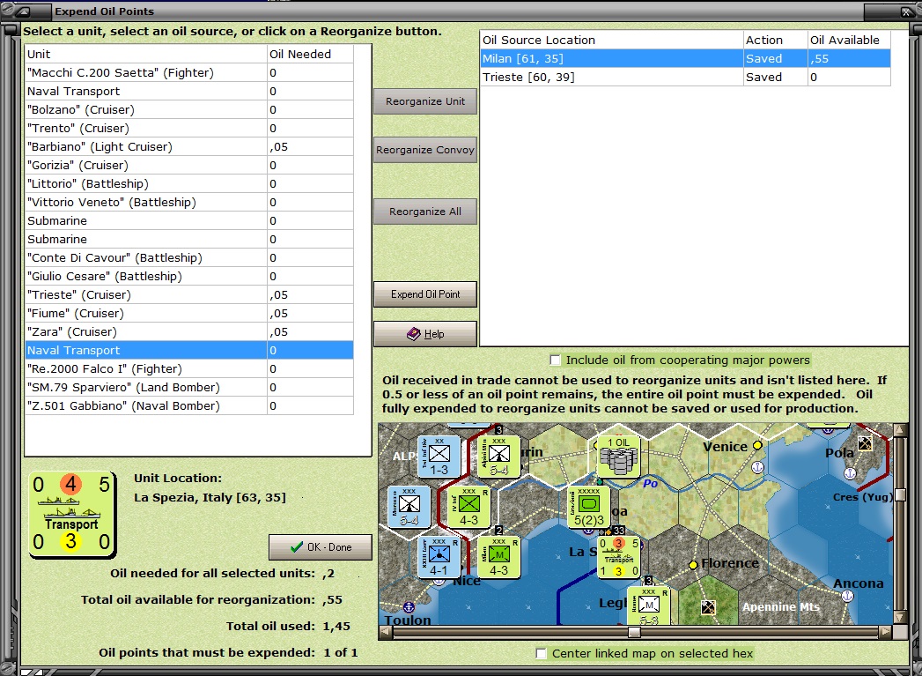Select the "Fiume" (Cruiser) unit row
Image resolution: width=922 pixels, height=676 pixels.
pos(189,314)
